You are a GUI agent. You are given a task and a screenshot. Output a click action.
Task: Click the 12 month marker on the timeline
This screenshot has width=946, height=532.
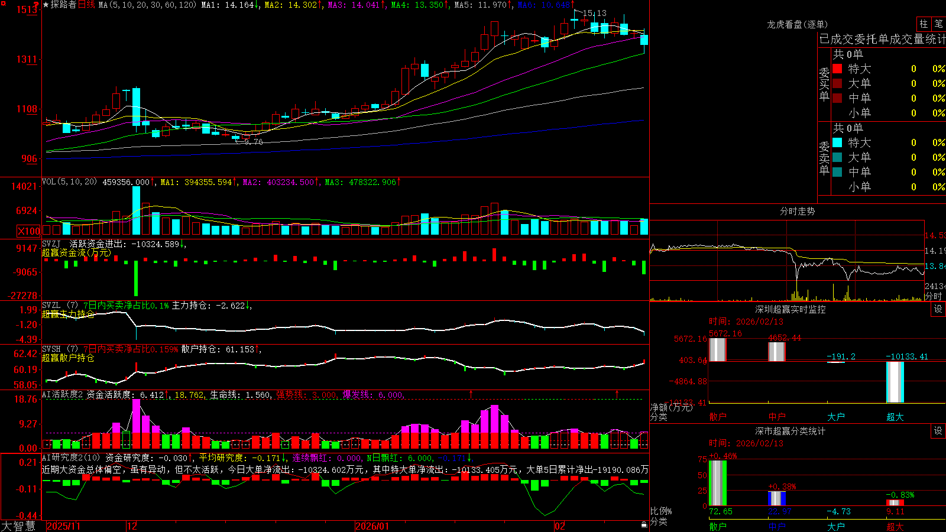coord(132,526)
